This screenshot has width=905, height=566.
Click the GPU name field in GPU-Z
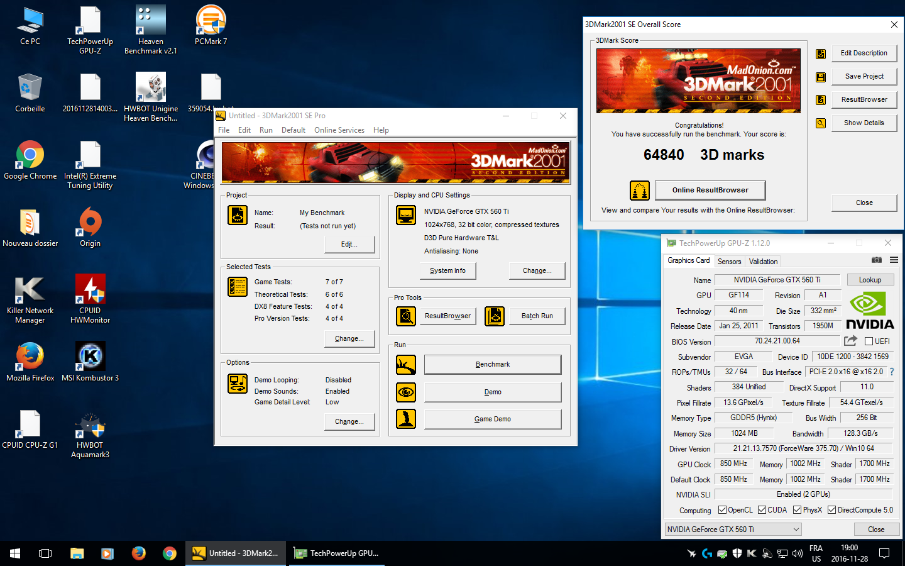point(777,280)
